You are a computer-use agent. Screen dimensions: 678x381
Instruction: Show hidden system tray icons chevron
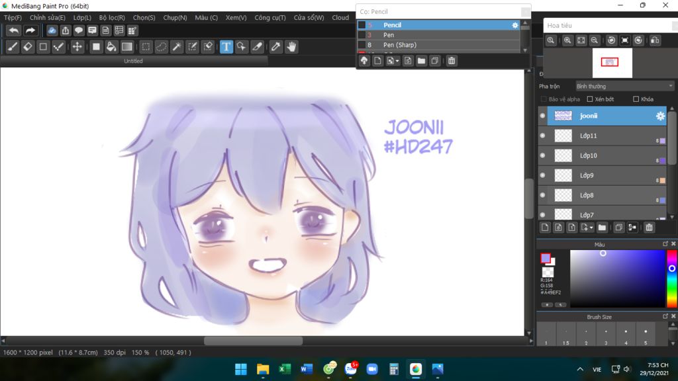580,369
